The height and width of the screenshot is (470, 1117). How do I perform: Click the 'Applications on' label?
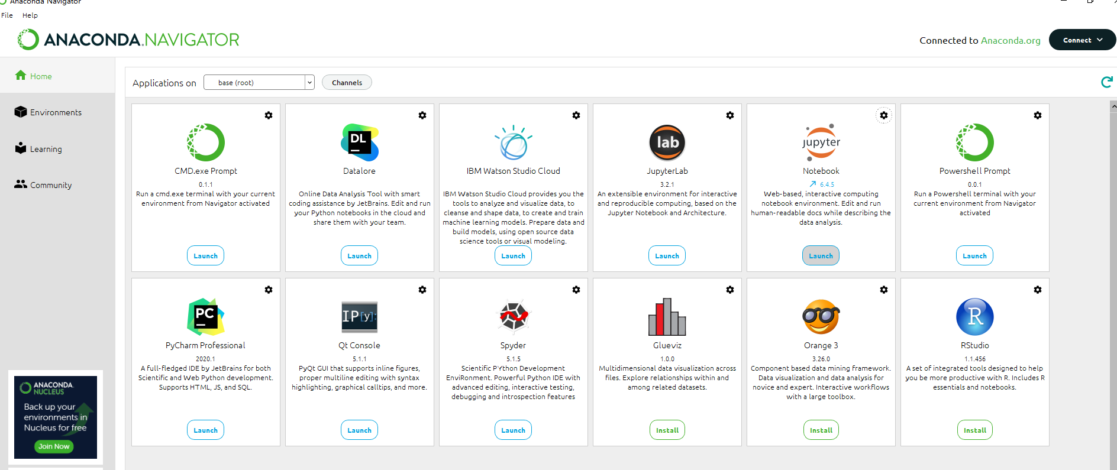(x=164, y=83)
